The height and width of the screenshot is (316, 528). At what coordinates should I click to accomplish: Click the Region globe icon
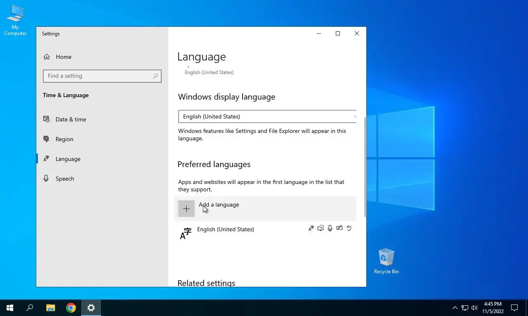click(47, 139)
